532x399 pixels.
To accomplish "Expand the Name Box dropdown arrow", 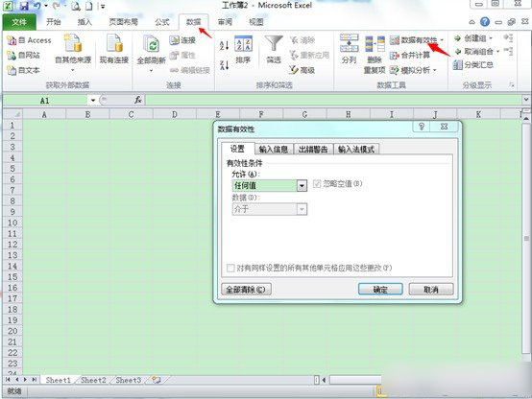I will (92, 101).
